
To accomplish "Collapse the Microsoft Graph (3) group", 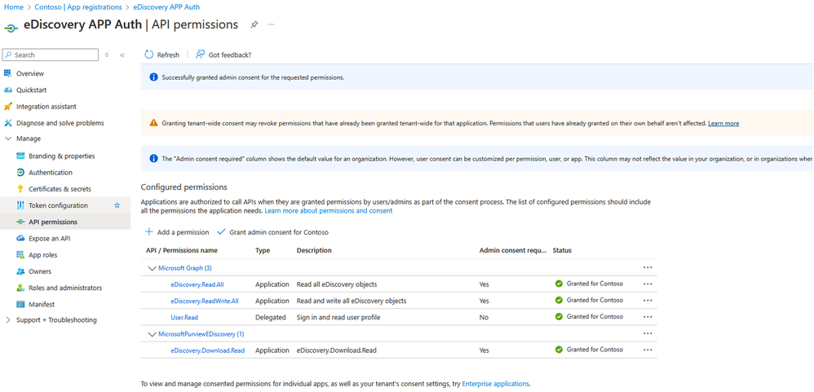I will click(x=152, y=268).
